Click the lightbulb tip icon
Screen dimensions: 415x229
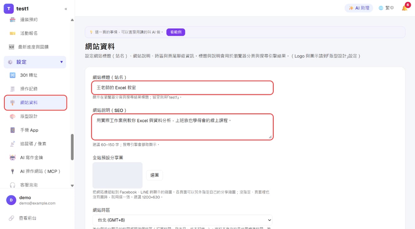(x=91, y=32)
